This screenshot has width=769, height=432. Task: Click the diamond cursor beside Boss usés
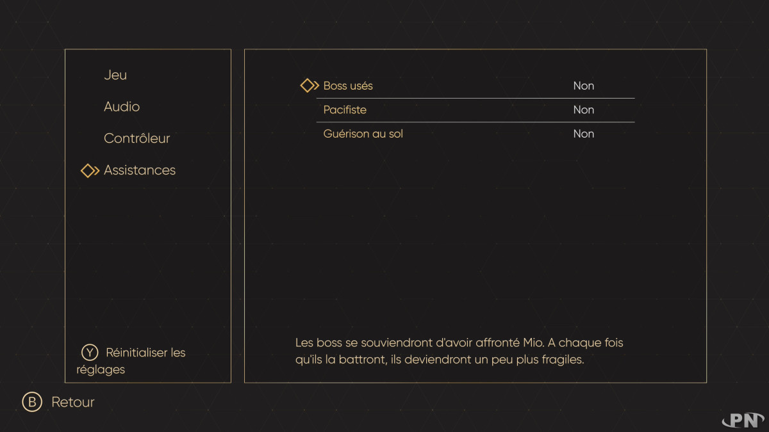(x=310, y=86)
